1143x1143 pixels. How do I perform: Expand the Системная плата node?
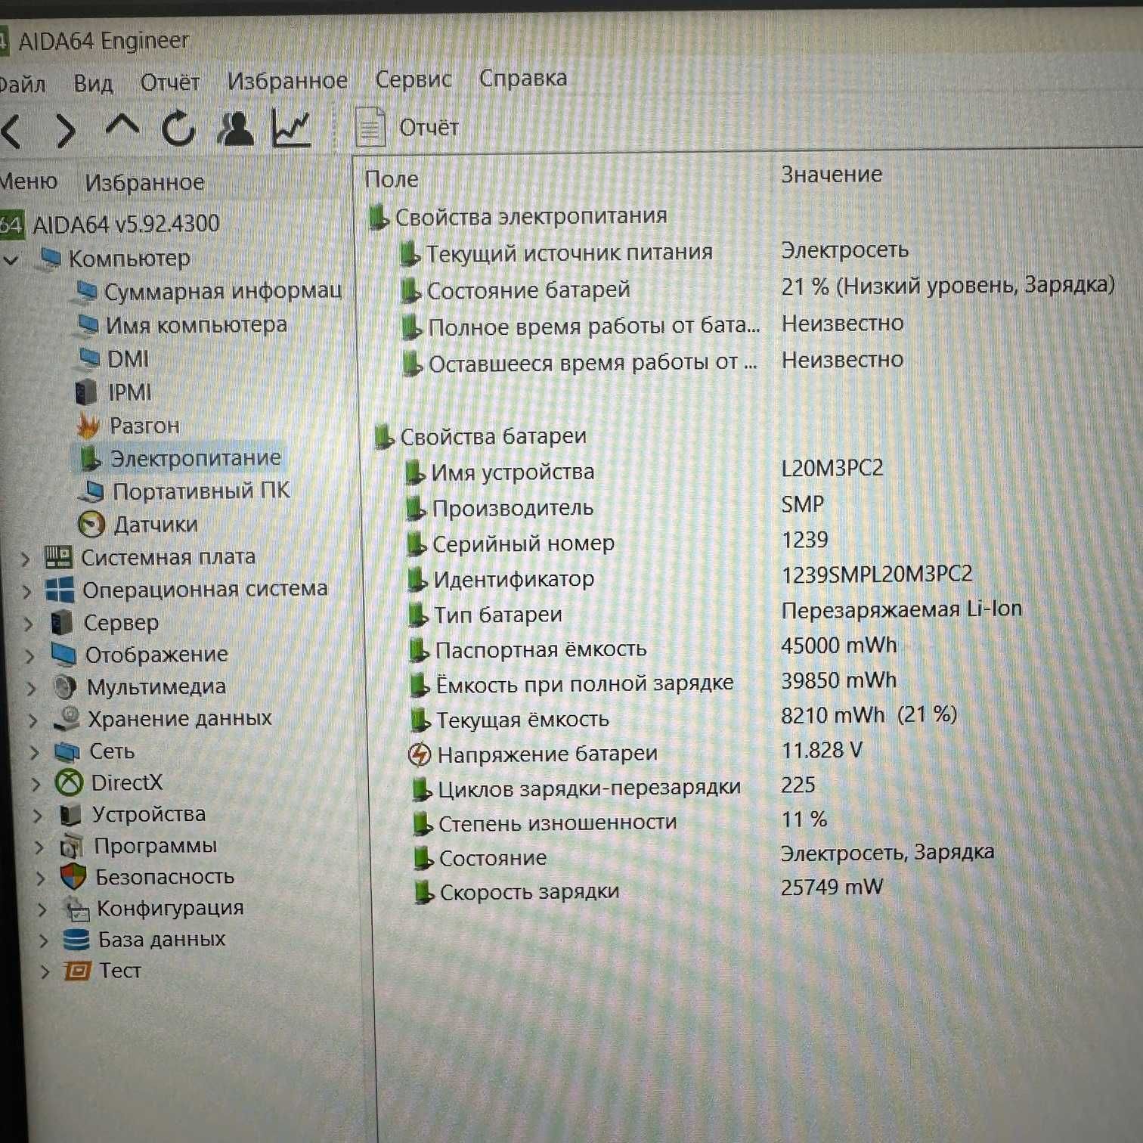[x=25, y=559]
